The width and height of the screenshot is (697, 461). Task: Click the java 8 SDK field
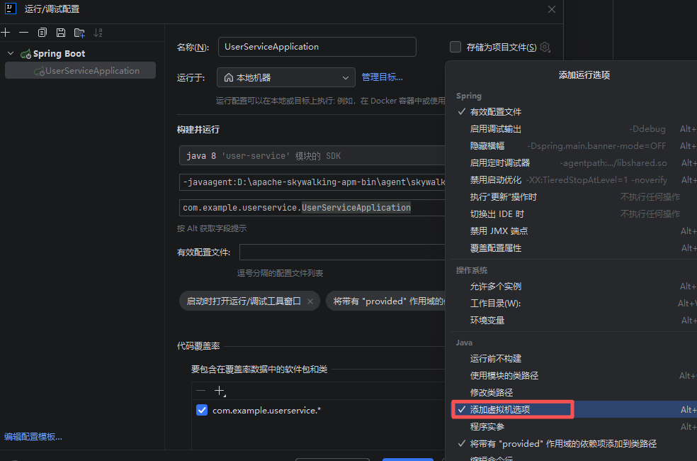pyautogui.click(x=312, y=156)
